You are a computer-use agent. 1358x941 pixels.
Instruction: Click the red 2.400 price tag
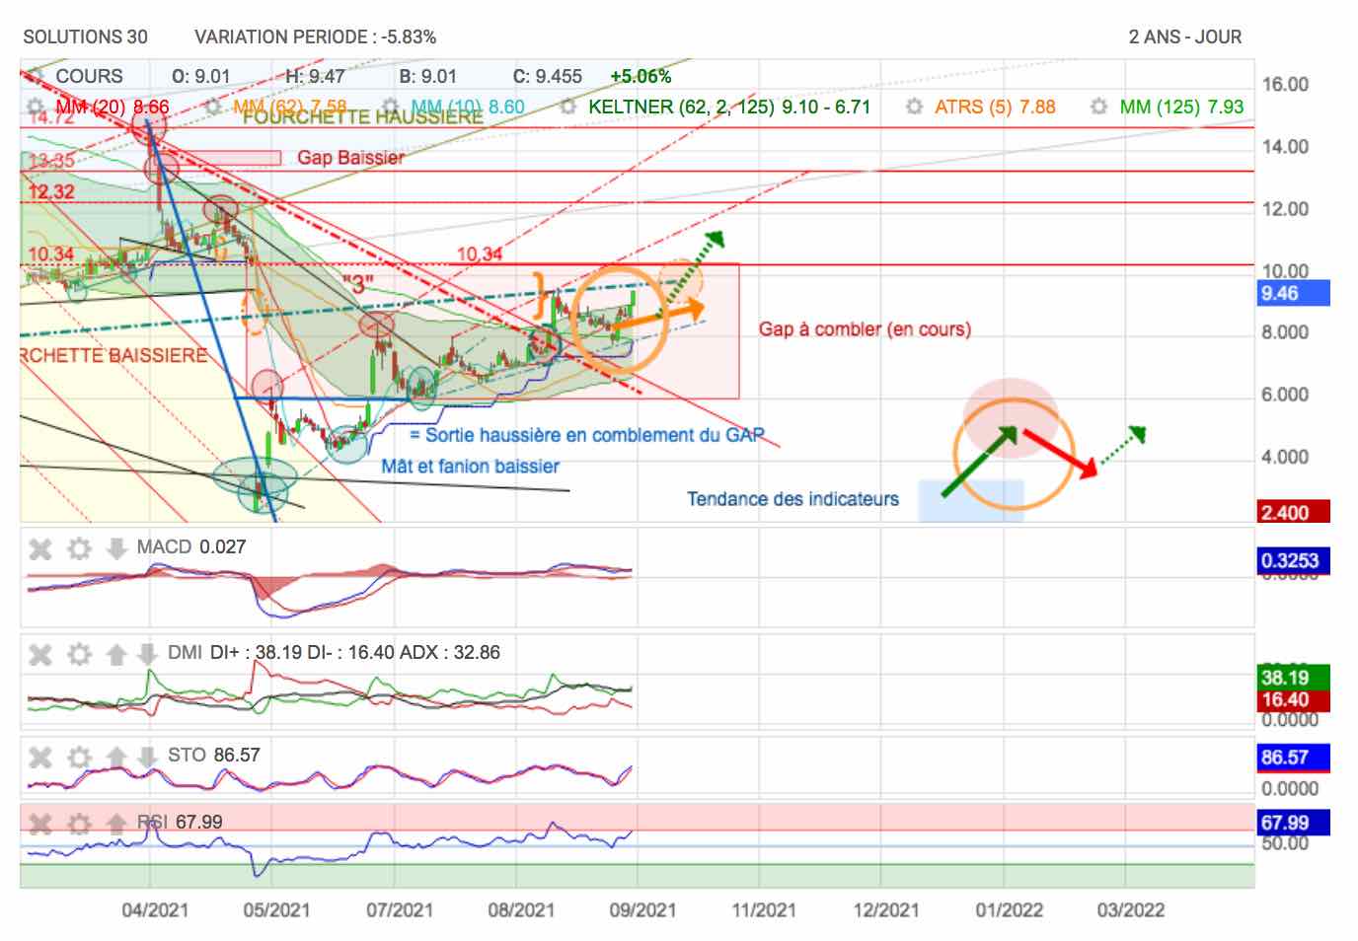tap(1293, 513)
